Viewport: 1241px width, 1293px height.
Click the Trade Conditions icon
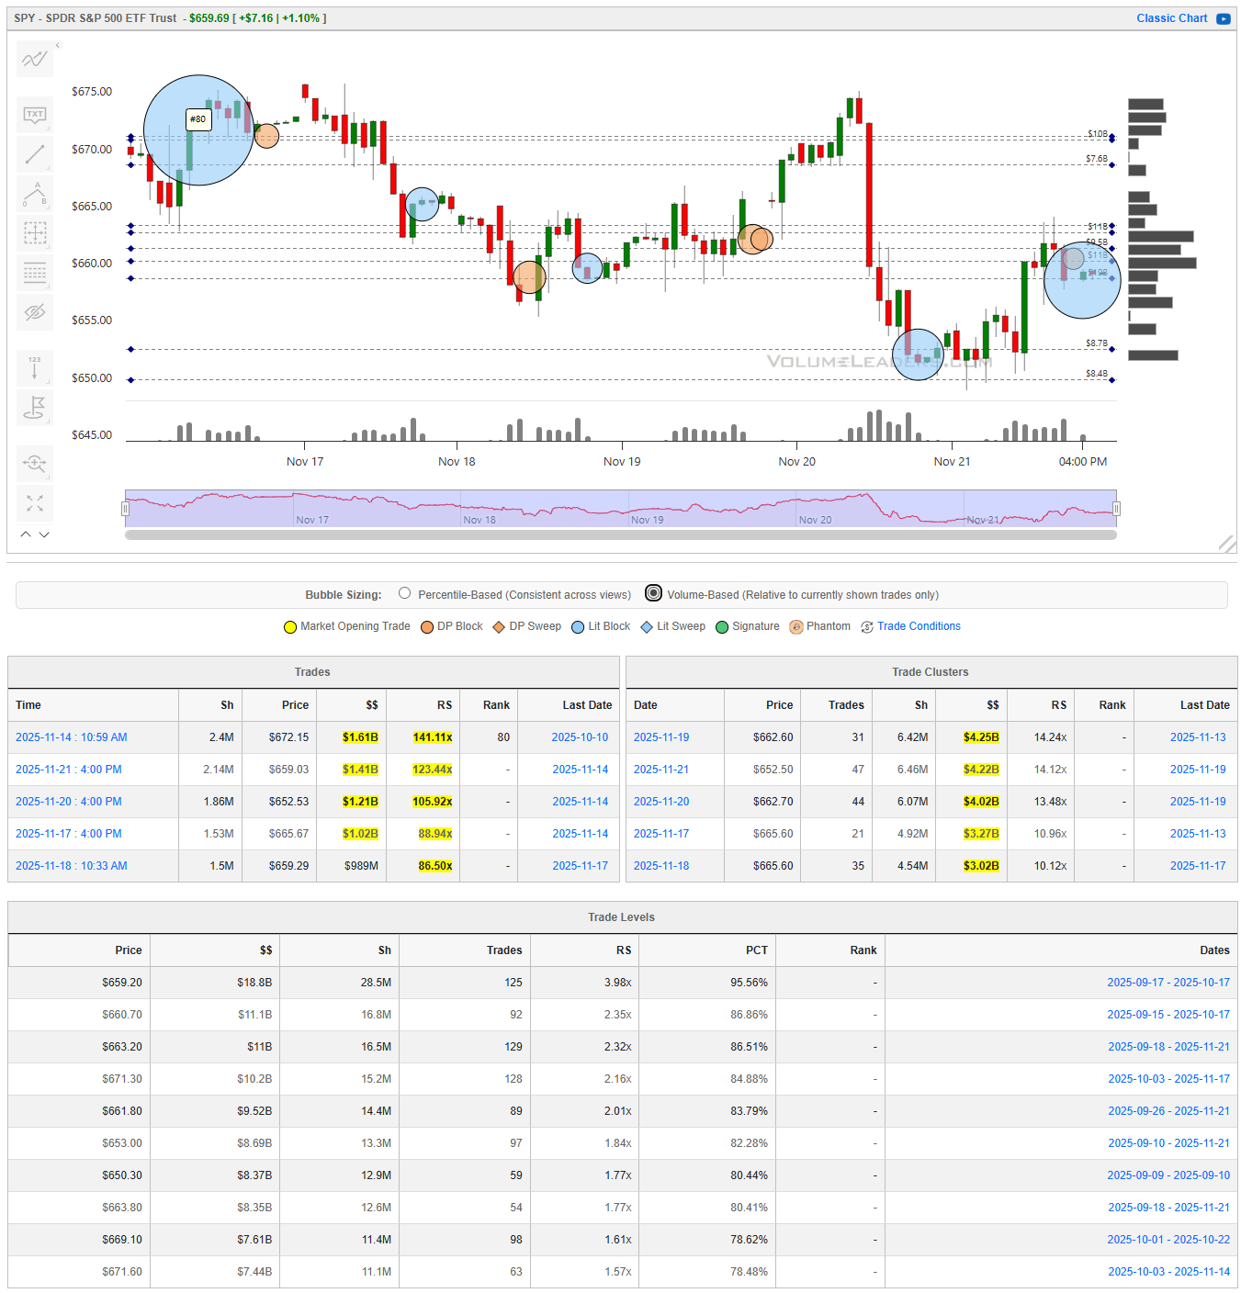[867, 627]
